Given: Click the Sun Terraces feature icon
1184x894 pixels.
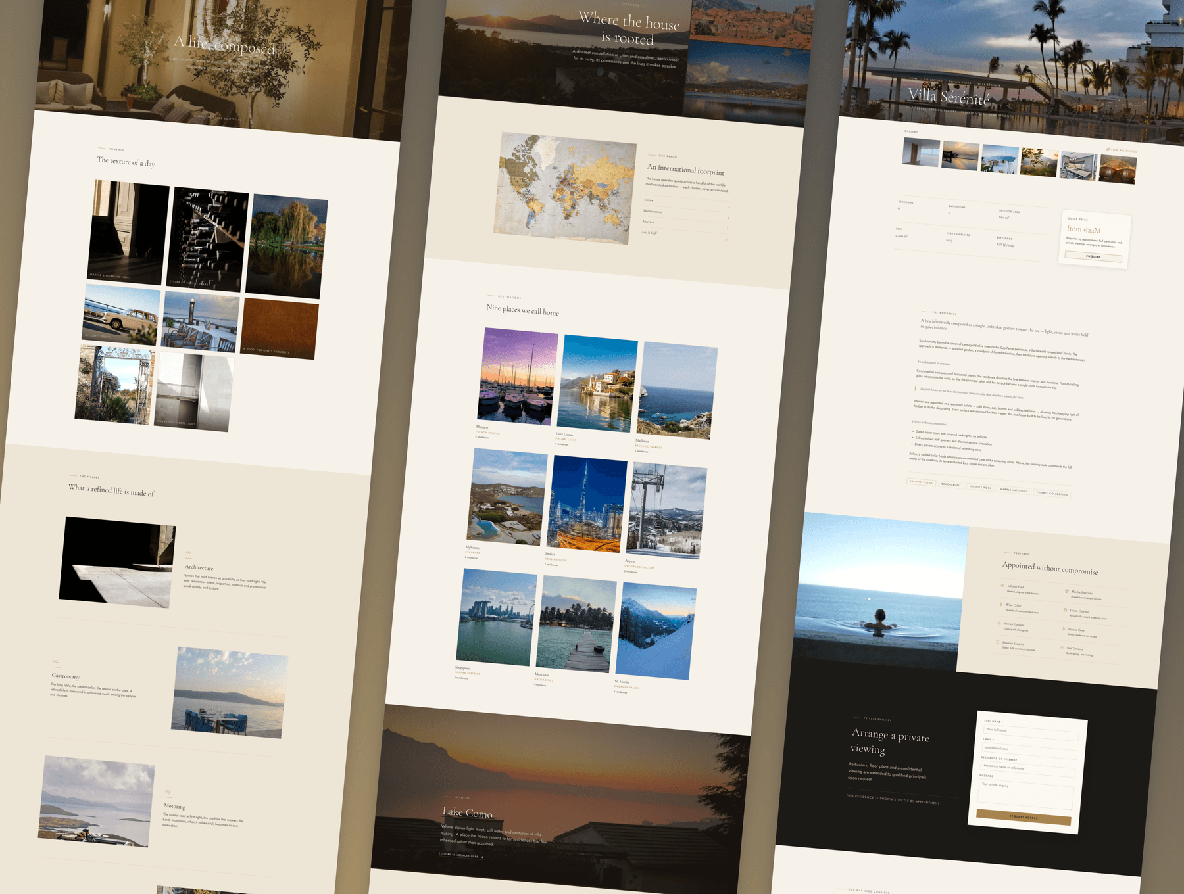Looking at the screenshot, I should 1062,648.
